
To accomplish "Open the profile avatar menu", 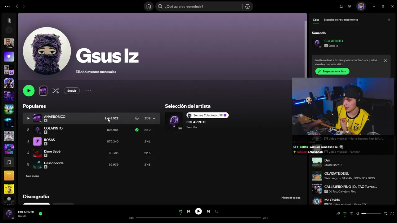I will point(361,7).
